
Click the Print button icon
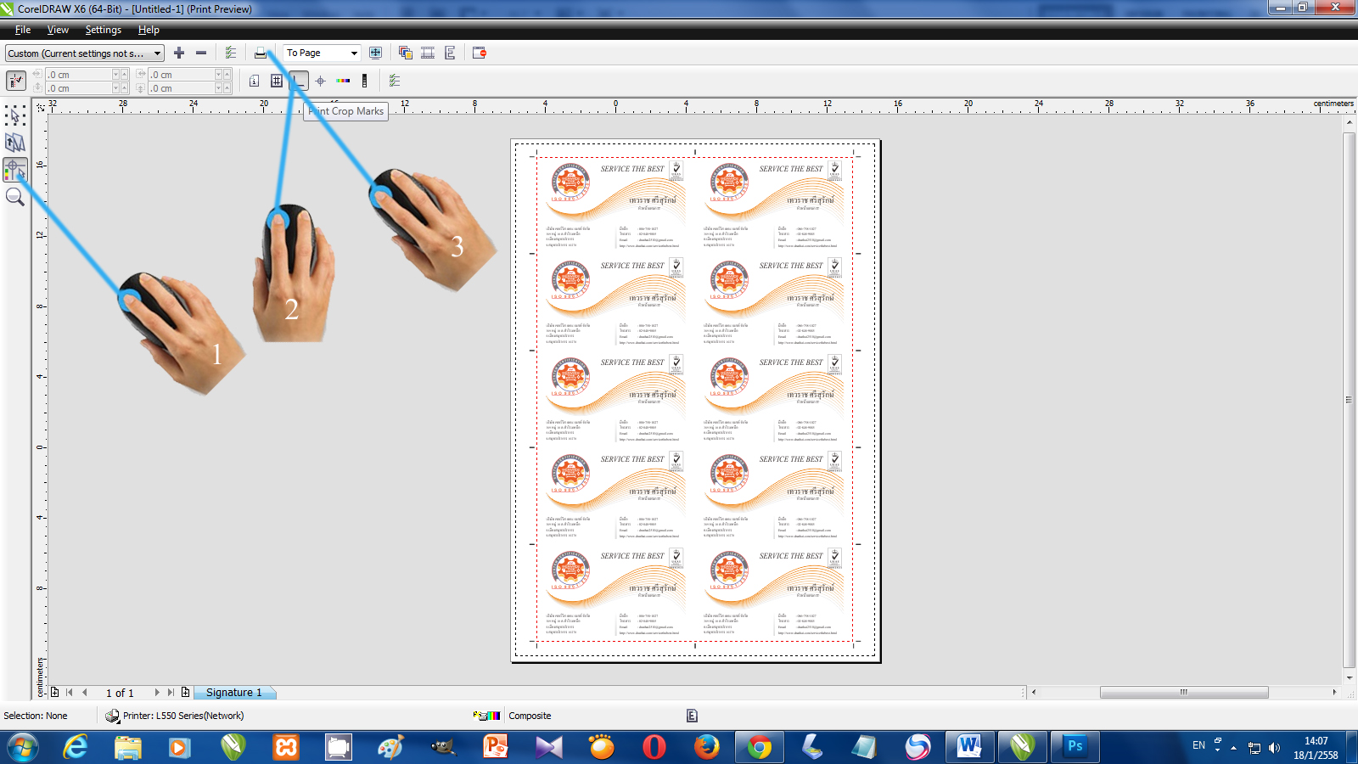[x=261, y=53]
